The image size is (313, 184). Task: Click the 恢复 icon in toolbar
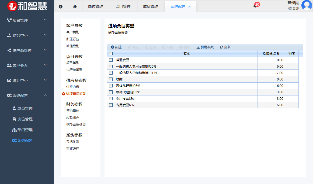pos(164,47)
